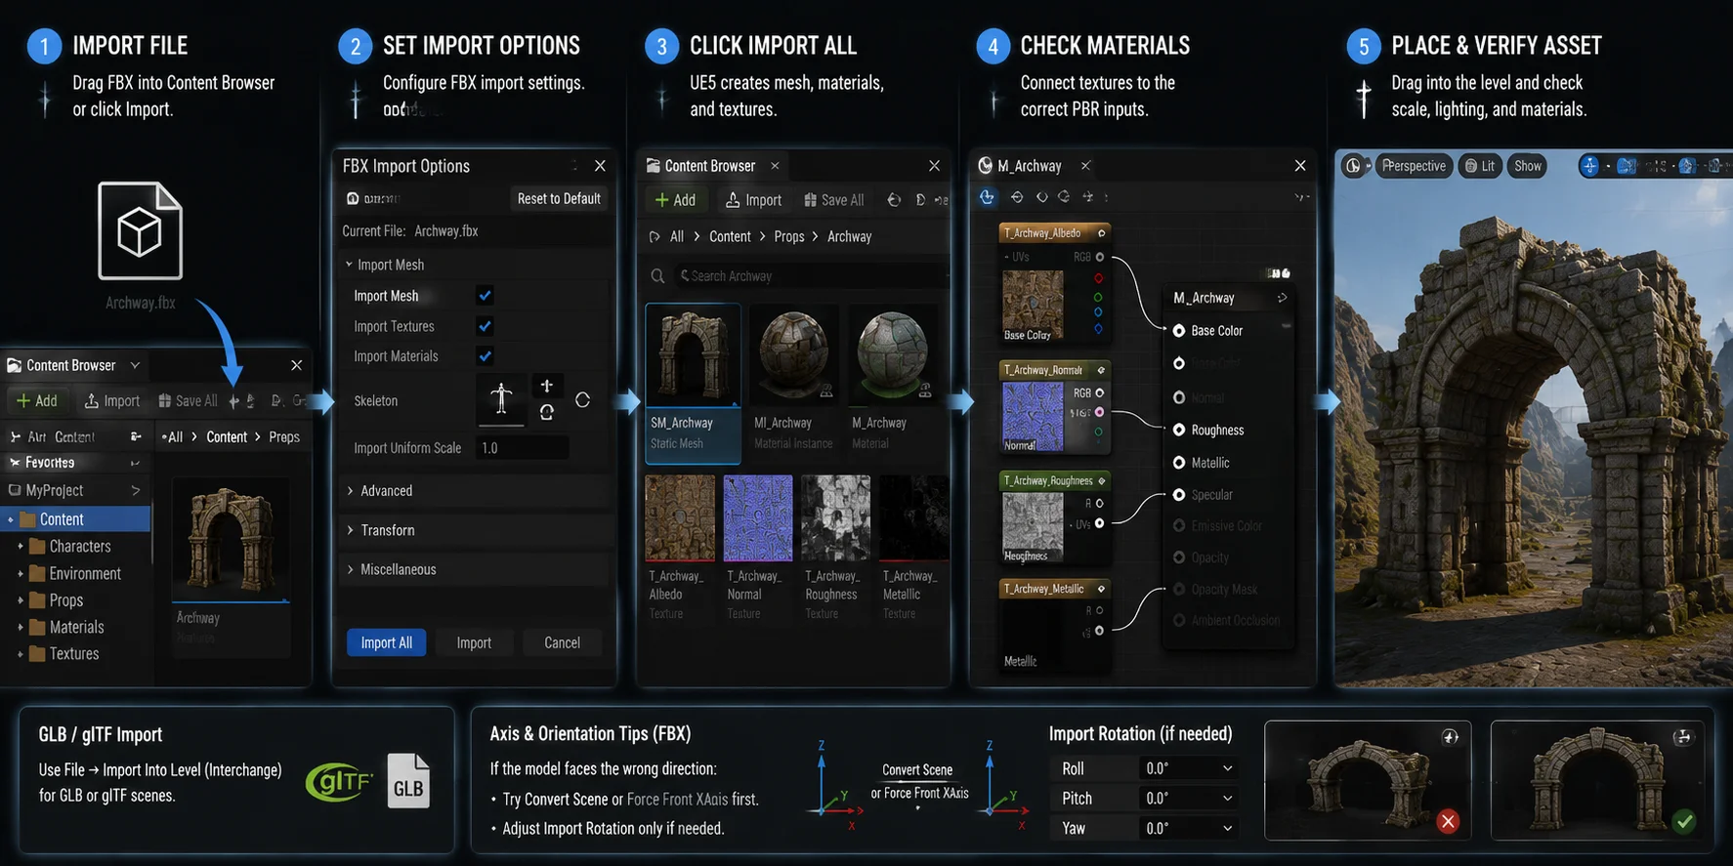Open the left Content Browser tab dropdown
1733x866 pixels.
tap(135, 365)
